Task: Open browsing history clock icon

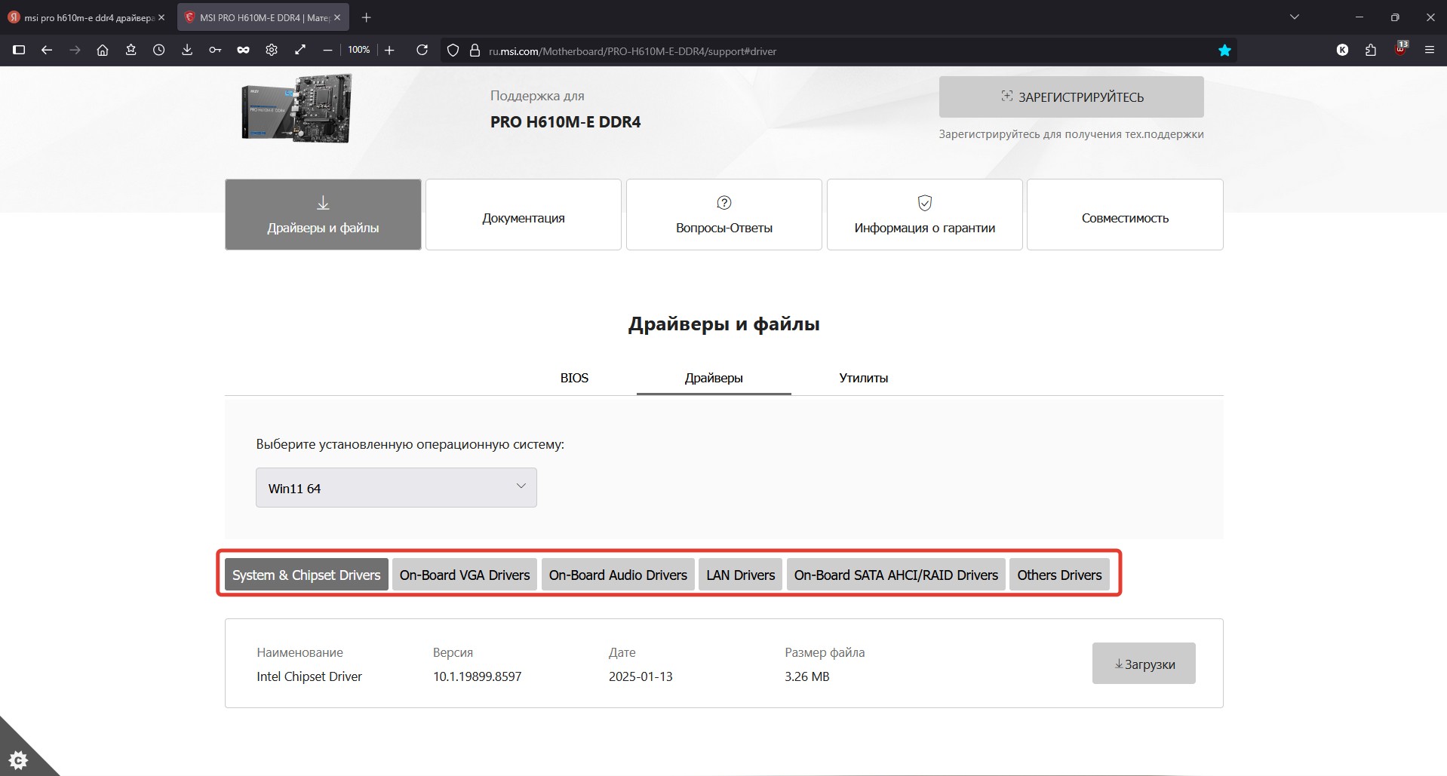Action: click(158, 50)
